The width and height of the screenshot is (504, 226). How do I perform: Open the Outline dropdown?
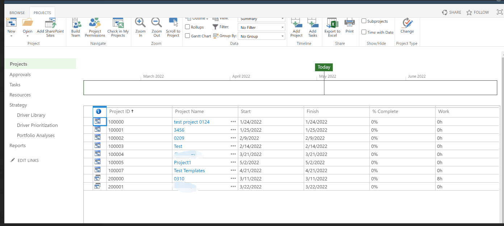(197, 19)
